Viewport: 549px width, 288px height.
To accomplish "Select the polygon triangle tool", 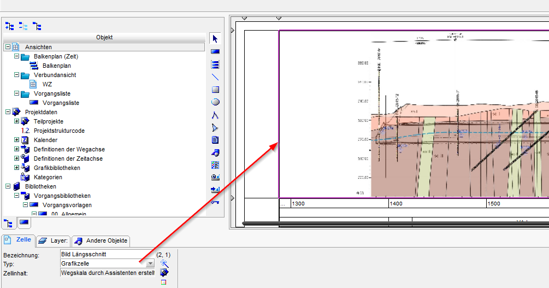I will [x=215, y=127].
